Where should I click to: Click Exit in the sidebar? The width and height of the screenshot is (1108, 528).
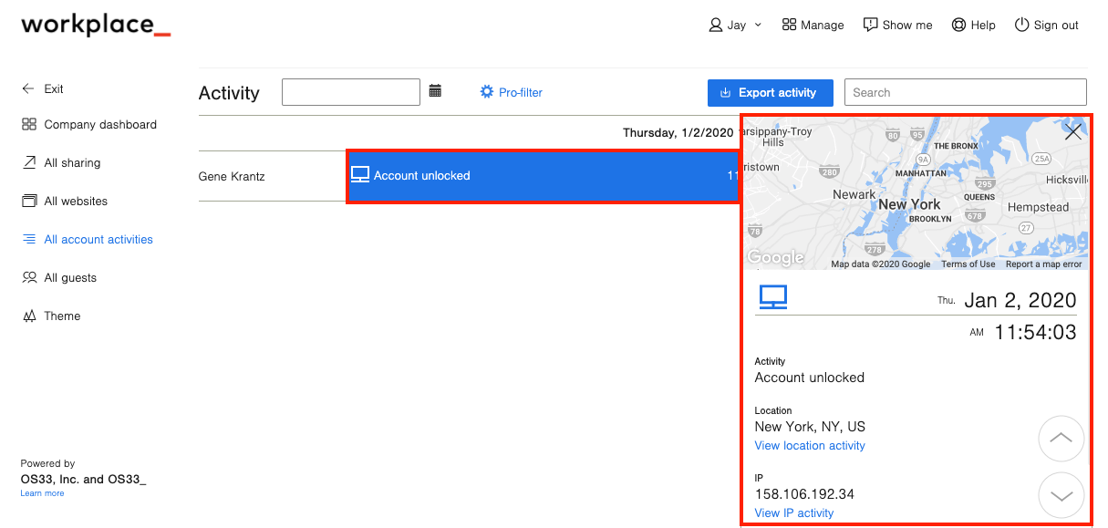pyautogui.click(x=54, y=89)
